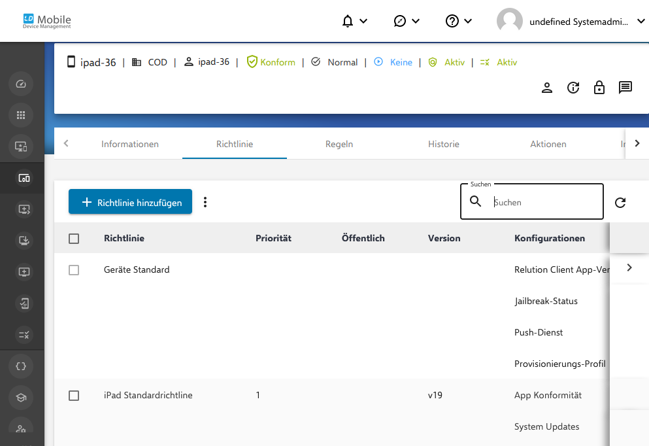Viewport: 649px width, 446px height.
Task: Click the Konform shield status icon
Action: point(252,62)
